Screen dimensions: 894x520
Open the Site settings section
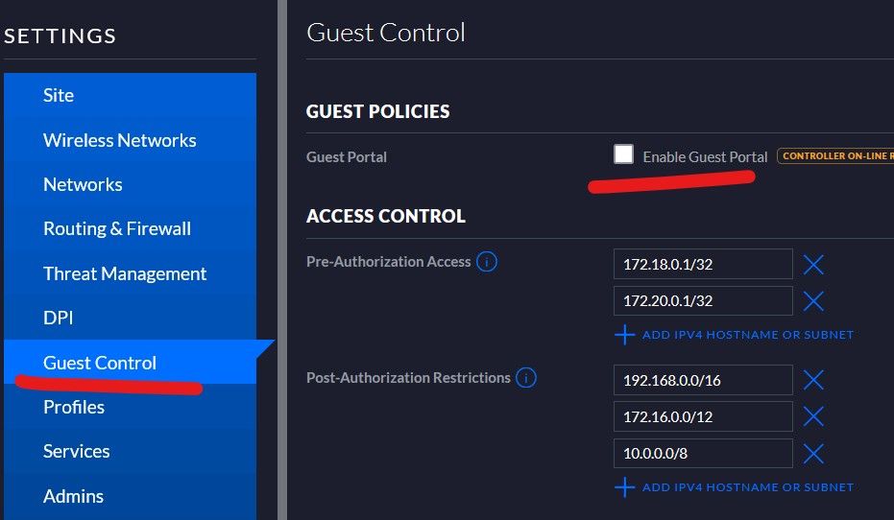pos(59,95)
